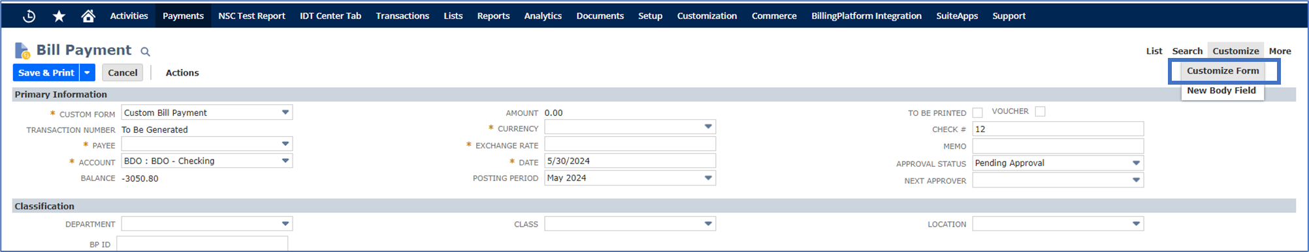Select Customize Form option
Viewport: 1309px width, 252px height.
point(1223,70)
